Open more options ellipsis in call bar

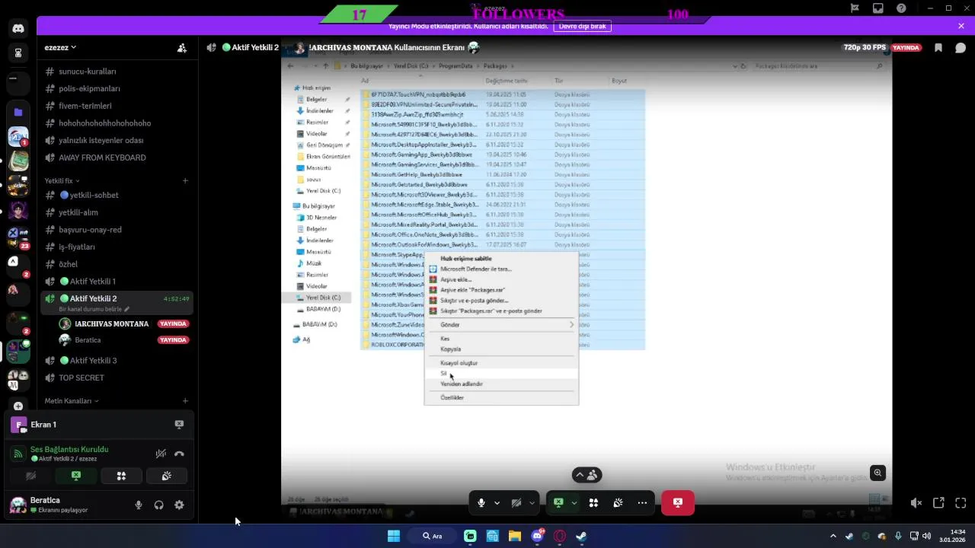click(x=642, y=503)
